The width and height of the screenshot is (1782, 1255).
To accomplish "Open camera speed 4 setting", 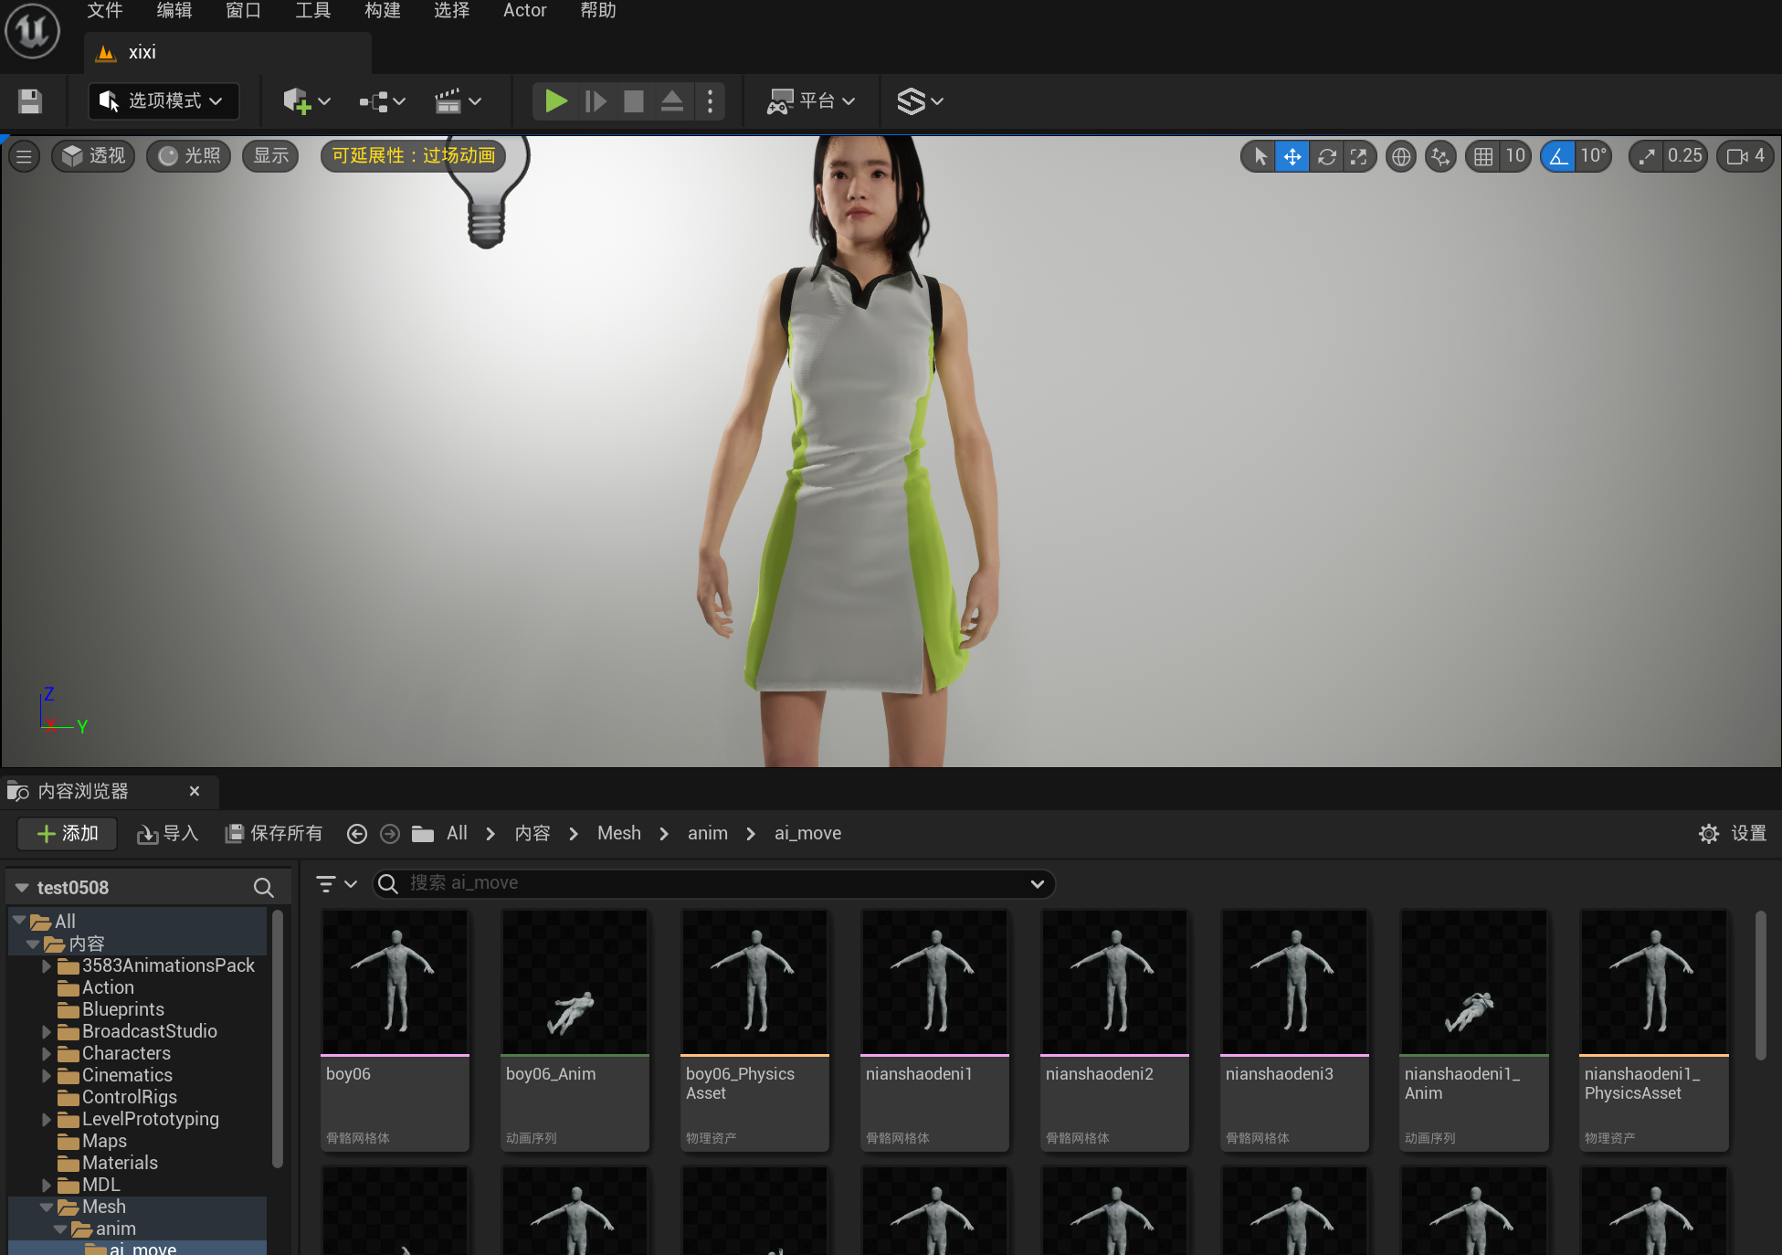I will (x=1745, y=156).
